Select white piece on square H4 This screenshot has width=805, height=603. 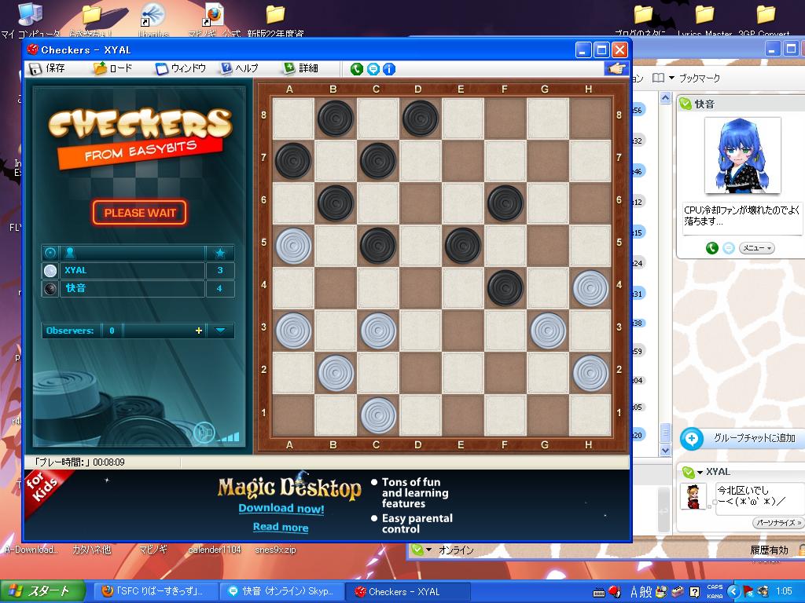[x=590, y=288]
